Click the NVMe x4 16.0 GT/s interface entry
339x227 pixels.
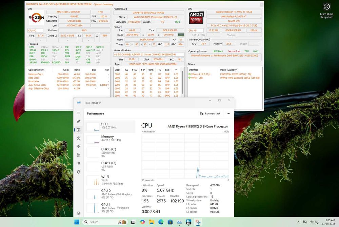tap(199, 74)
